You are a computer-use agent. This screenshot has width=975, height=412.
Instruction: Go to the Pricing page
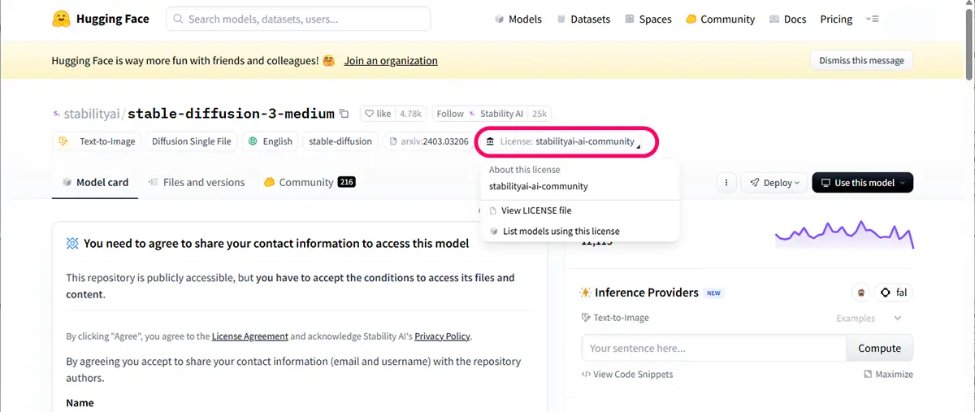coord(836,19)
